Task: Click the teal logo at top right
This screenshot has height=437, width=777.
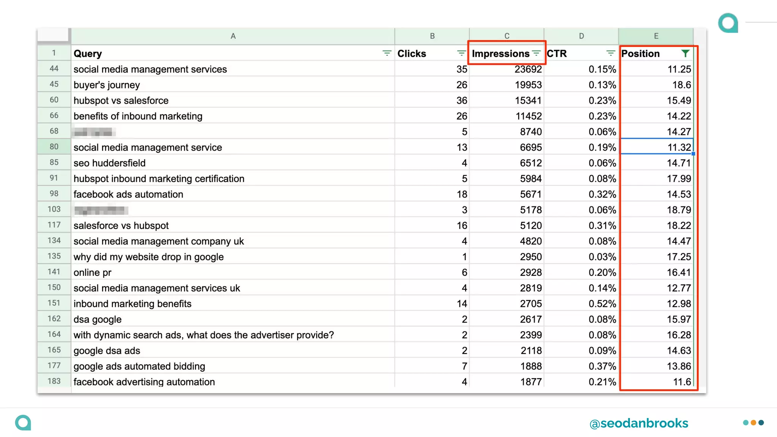Action: [x=728, y=23]
